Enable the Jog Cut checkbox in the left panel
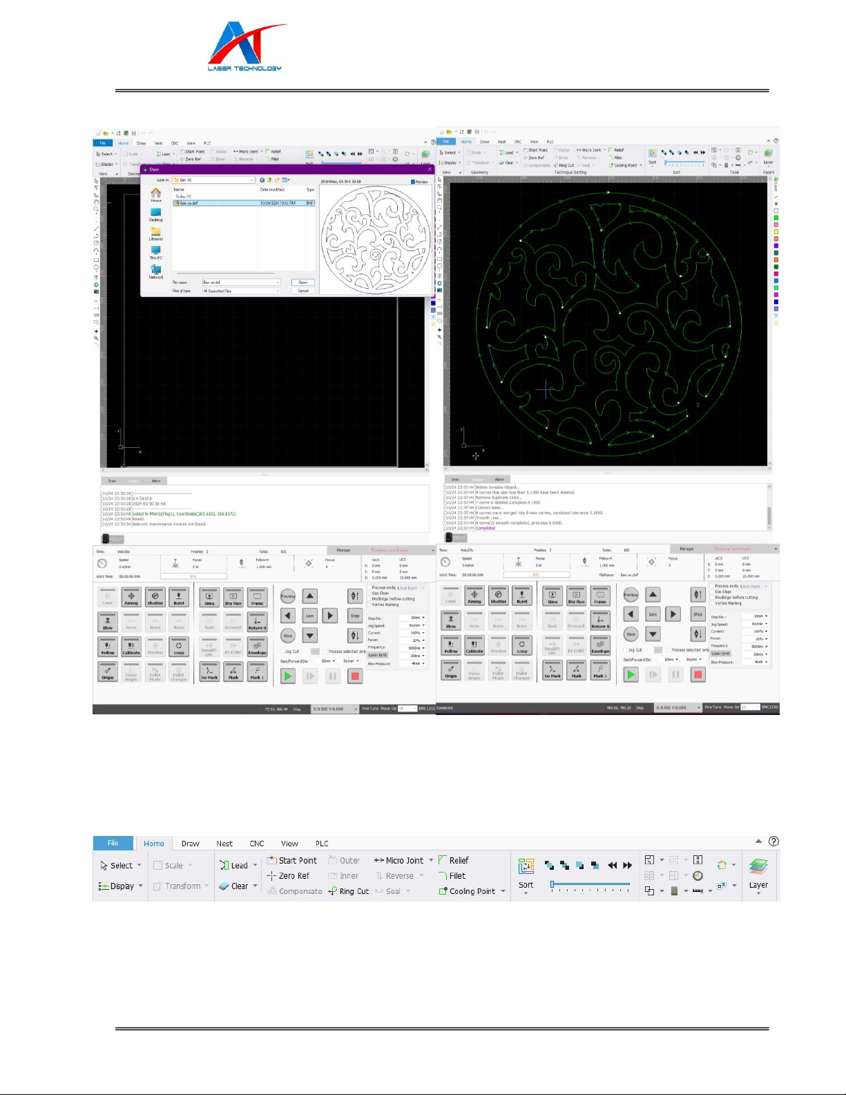 (x=282, y=651)
